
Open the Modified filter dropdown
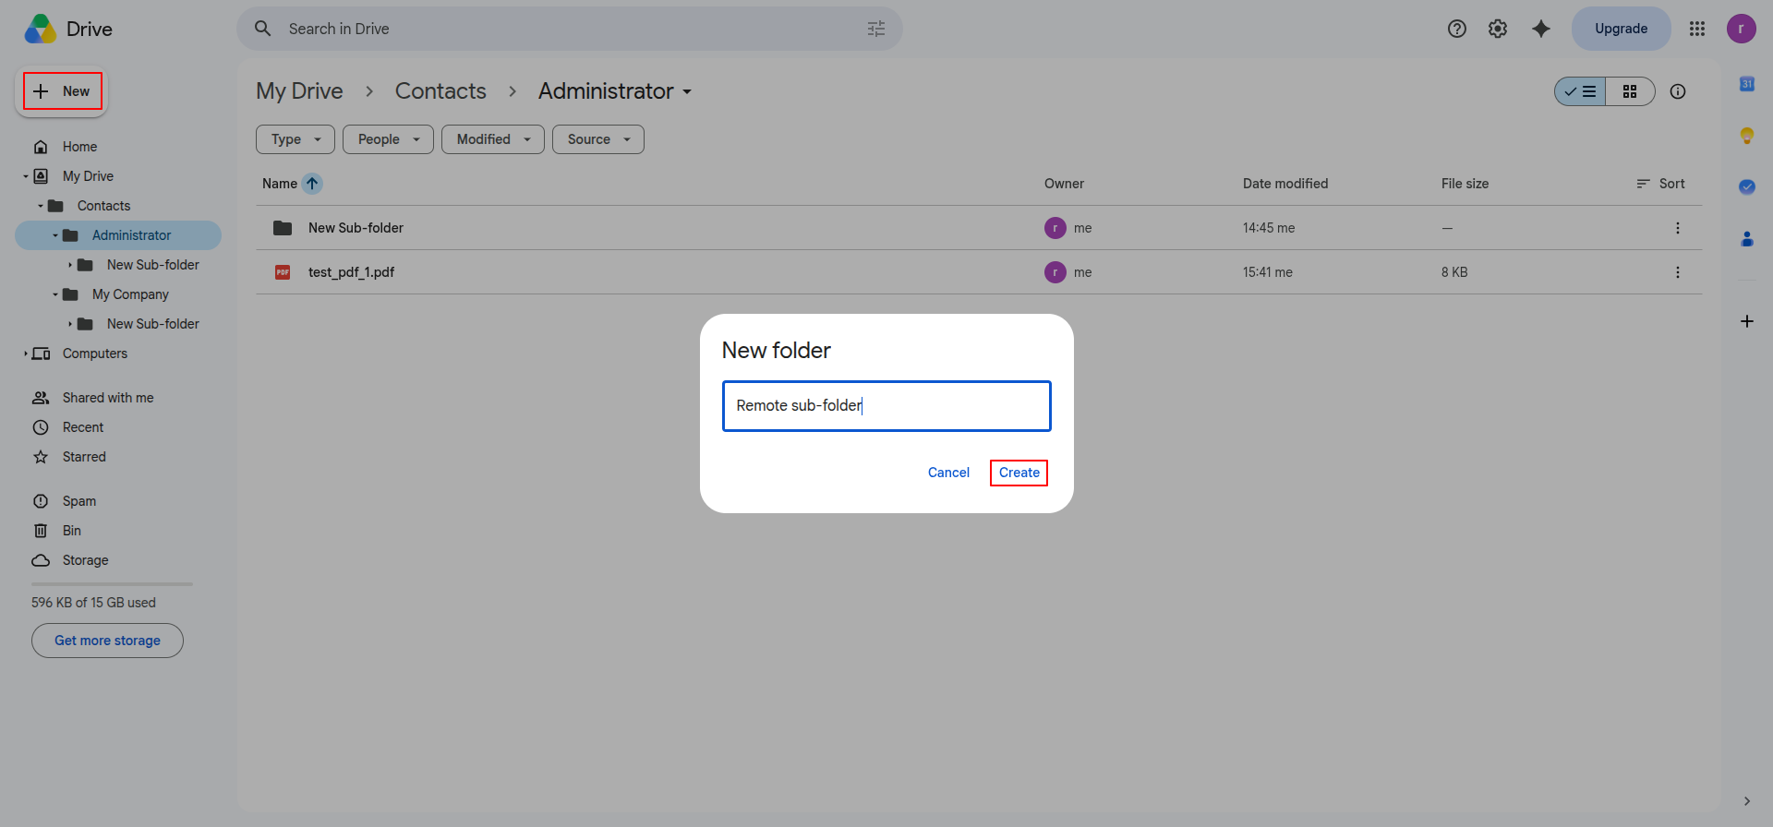(x=493, y=139)
